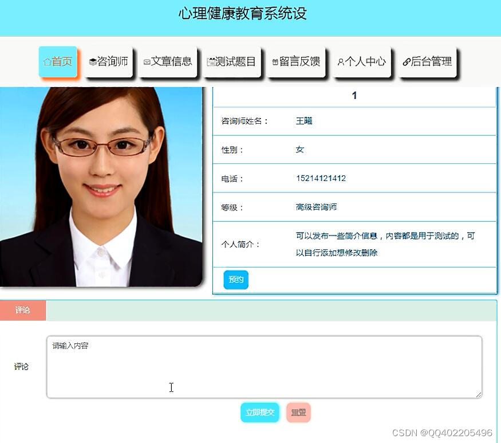Open the 后台管理 menu item

(428, 61)
